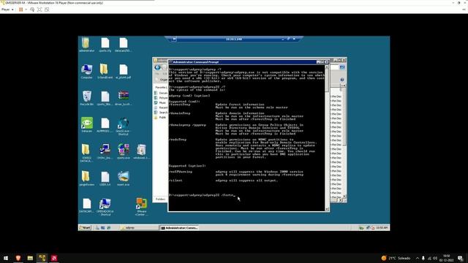Expand the arrow beside the VMware pause button
Screen dimensions: 468x263
[x=26, y=9]
